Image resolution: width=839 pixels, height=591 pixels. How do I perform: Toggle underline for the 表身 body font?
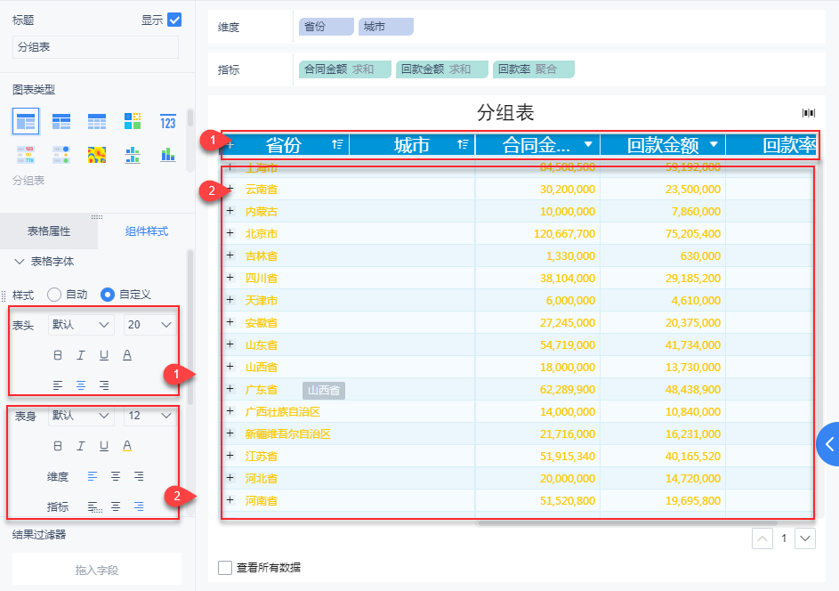click(104, 446)
